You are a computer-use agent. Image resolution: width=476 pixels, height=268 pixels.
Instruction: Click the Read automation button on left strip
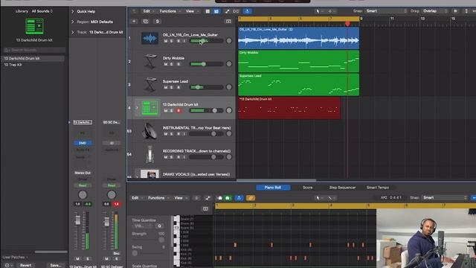tap(83, 185)
